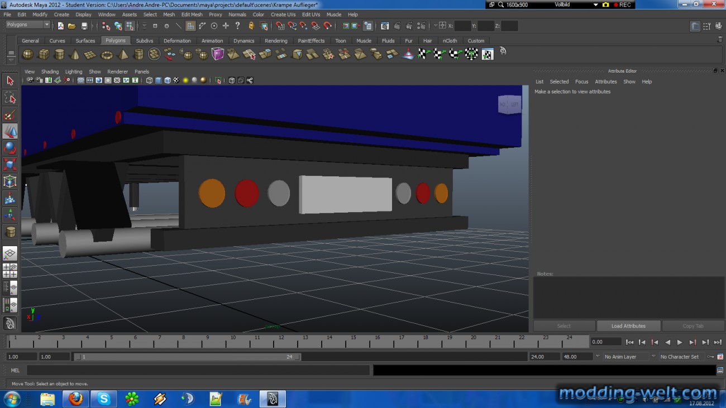Click the New Scene icon
The width and height of the screenshot is (726, 408).
pyautogui.click(x=60, y=26)
